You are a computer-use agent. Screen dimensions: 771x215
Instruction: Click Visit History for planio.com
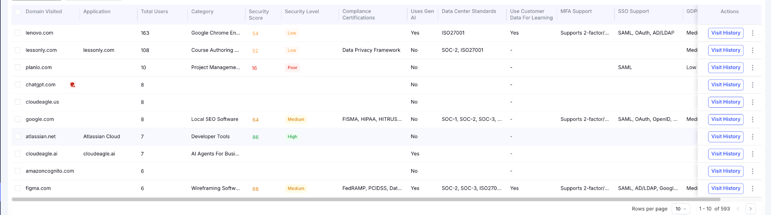[x=726, y=68]
